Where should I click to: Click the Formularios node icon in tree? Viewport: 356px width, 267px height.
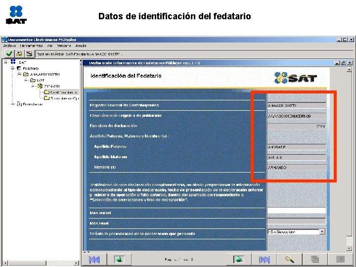point(19,104)
